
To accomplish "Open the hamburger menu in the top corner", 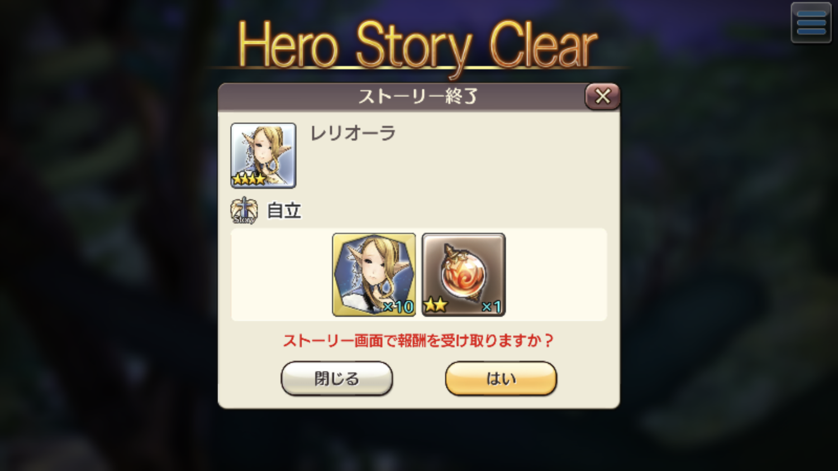I will pos(811,23).
